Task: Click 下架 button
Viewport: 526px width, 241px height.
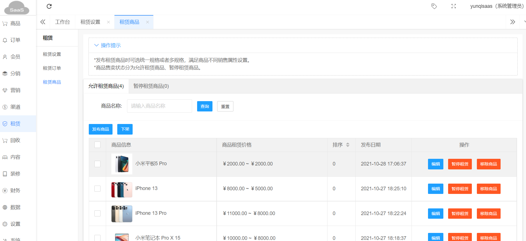Action: click(x=125, y=129)
